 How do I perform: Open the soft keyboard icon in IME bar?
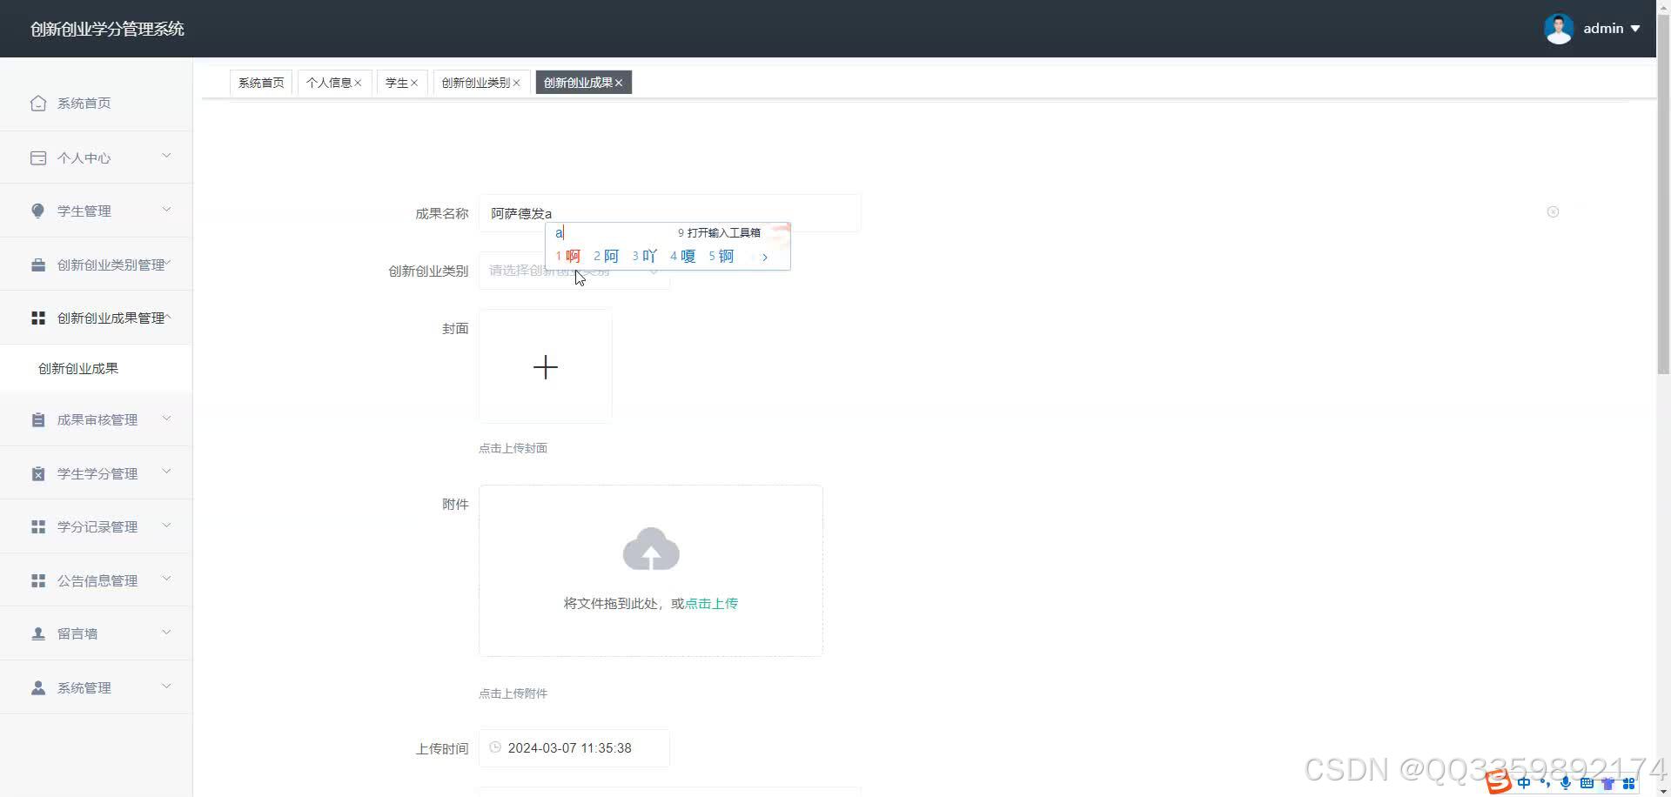(x=1587, y=783)
